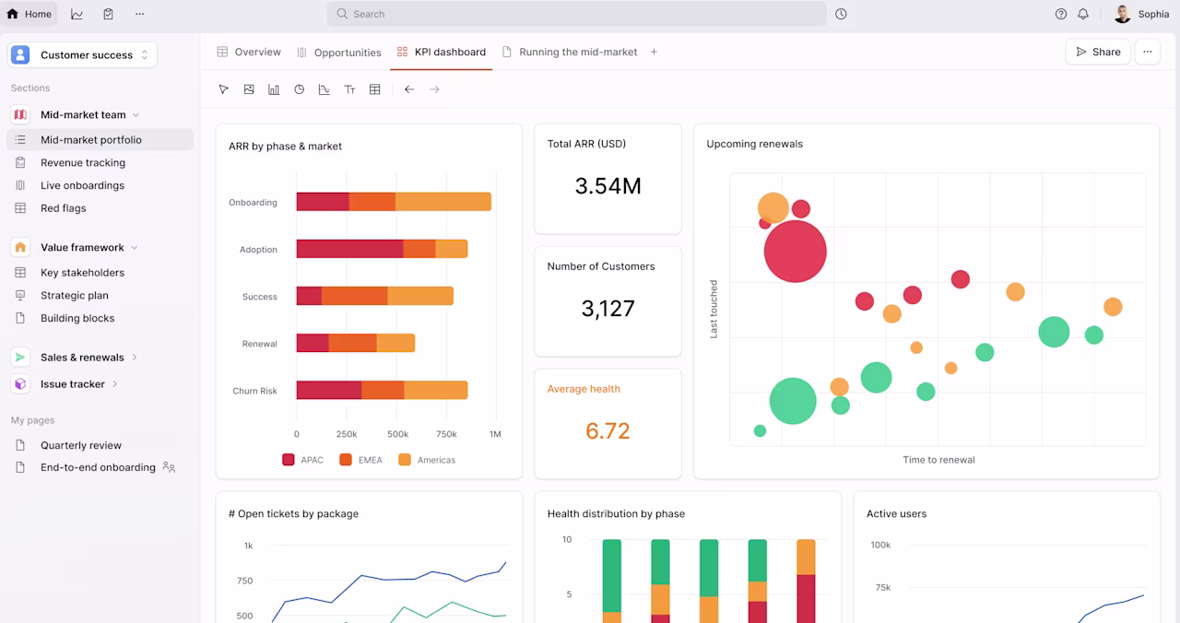Undo with the back arrow
Viewport: 1180px width, 623px height.
409,89
